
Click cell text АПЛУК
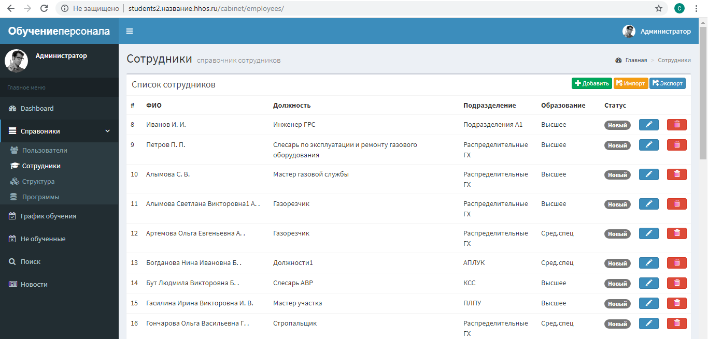tap(474, 263)
